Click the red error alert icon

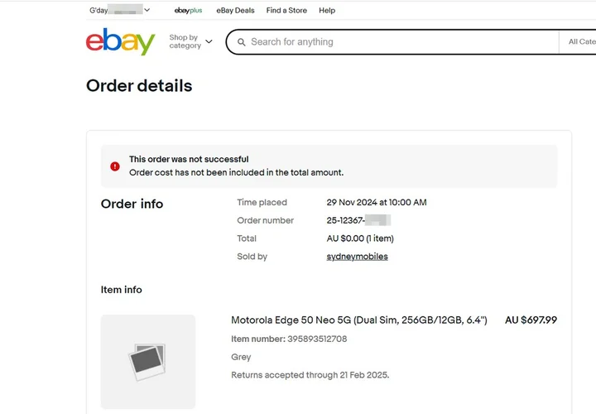point(115,166)
